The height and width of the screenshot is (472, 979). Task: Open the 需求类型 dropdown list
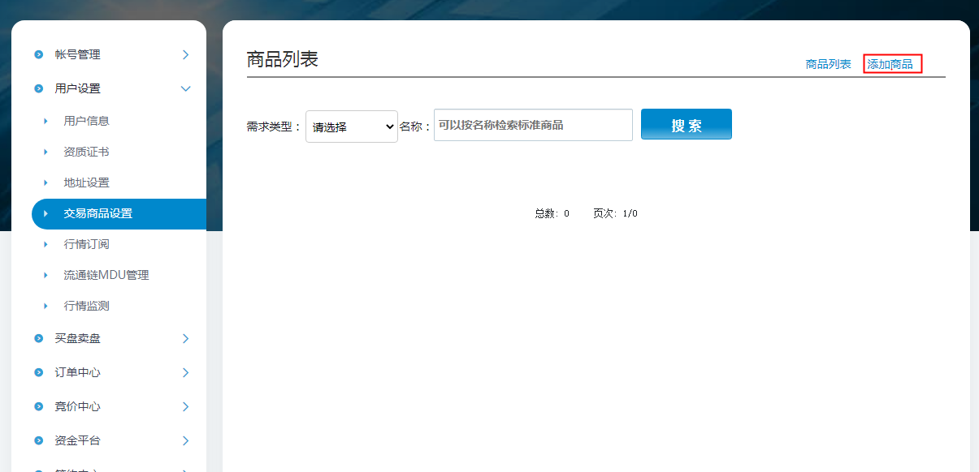(x=351, y=127)
